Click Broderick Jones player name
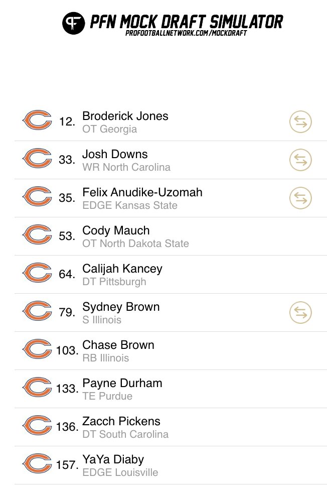Screen dimensions: 327x493 click(125, 116)
